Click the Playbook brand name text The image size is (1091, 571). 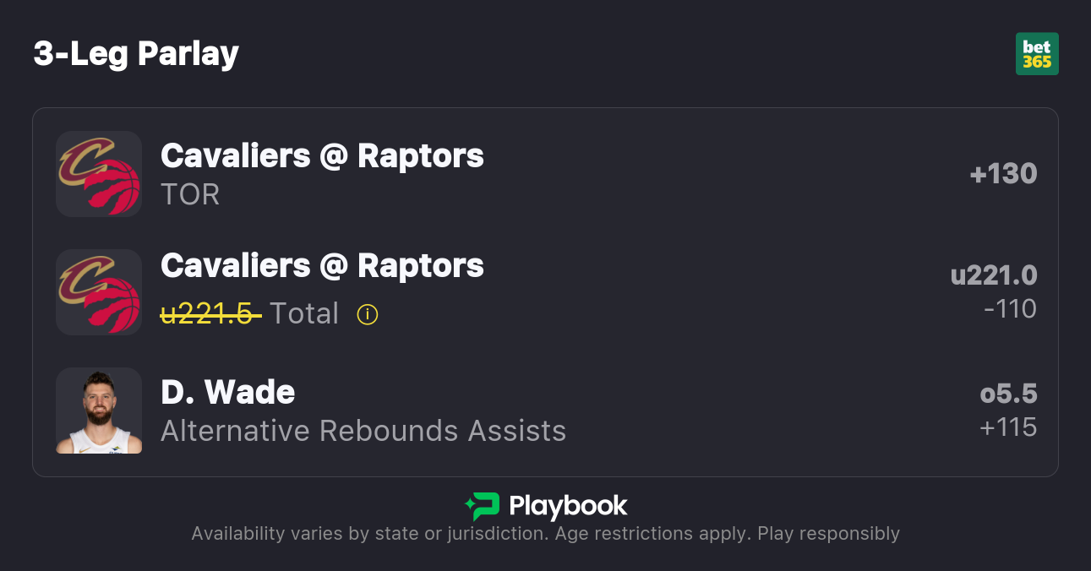[x=568, y=506]
